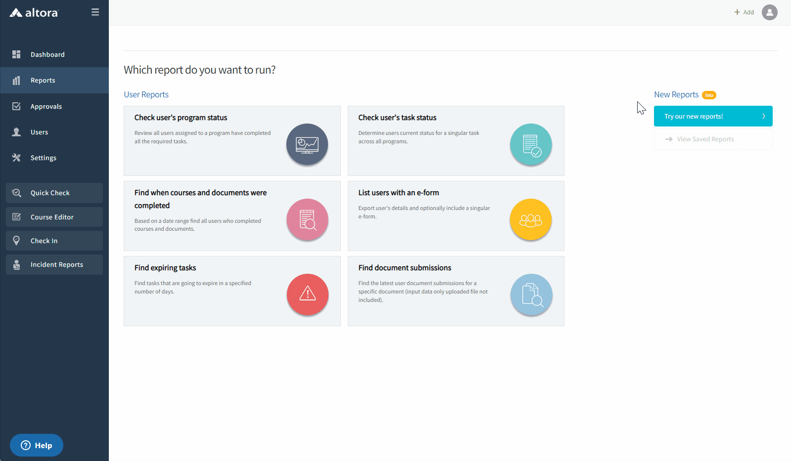Click the teal task status checklist icon
791x461 pixels.
pyautogui.click(x=531, y=144)
